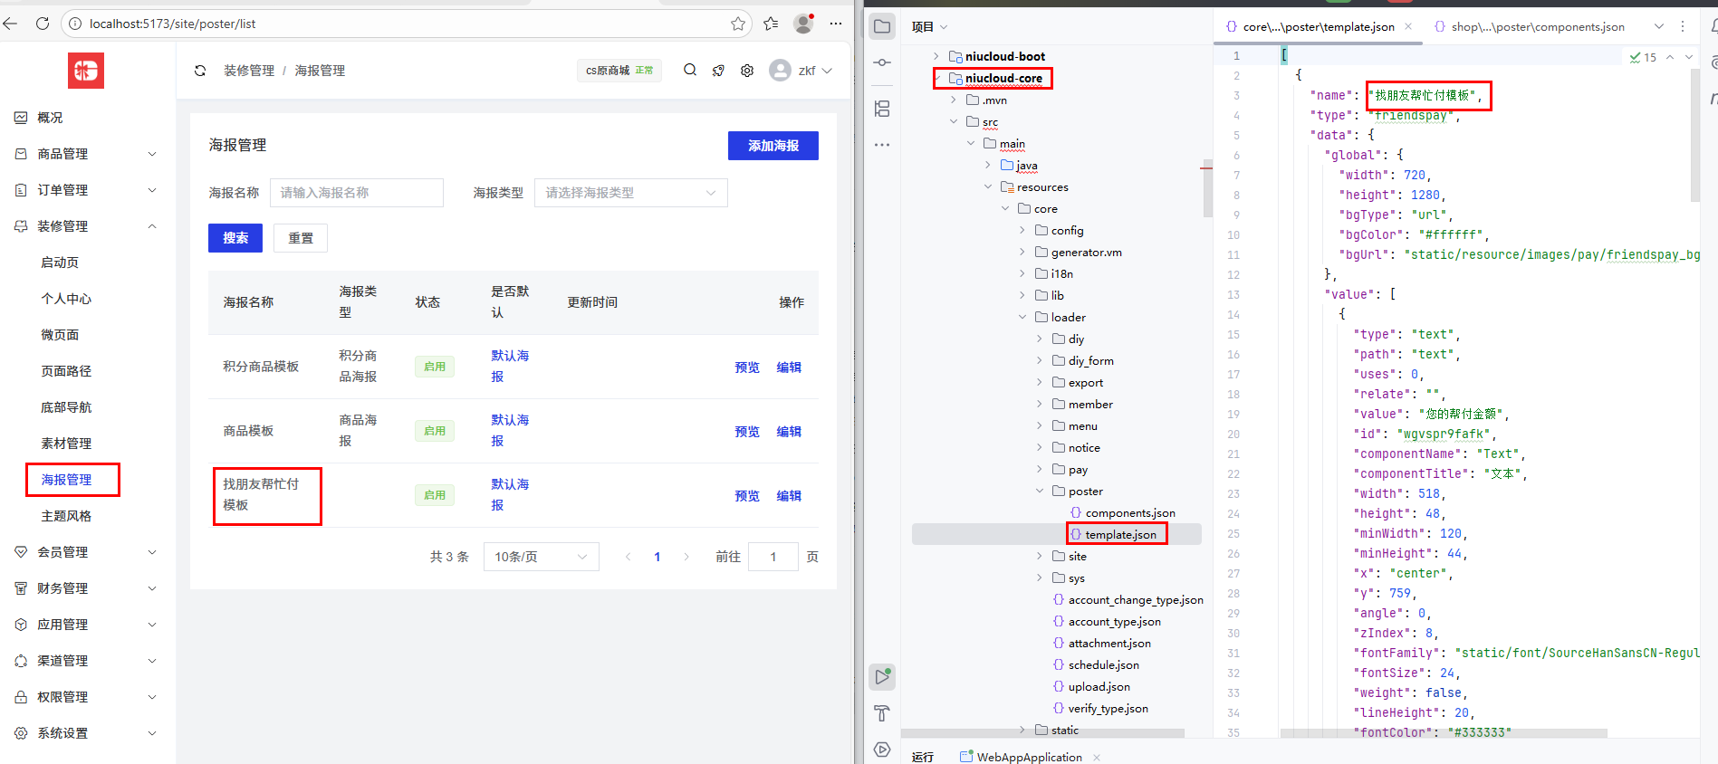Click the IDE Run tool icon
This screenshot has width=1718, height=764.
(882, 676)
